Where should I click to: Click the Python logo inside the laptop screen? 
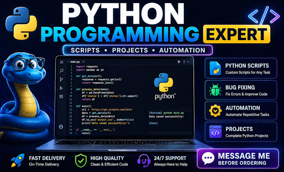click(x=164, y=82)
